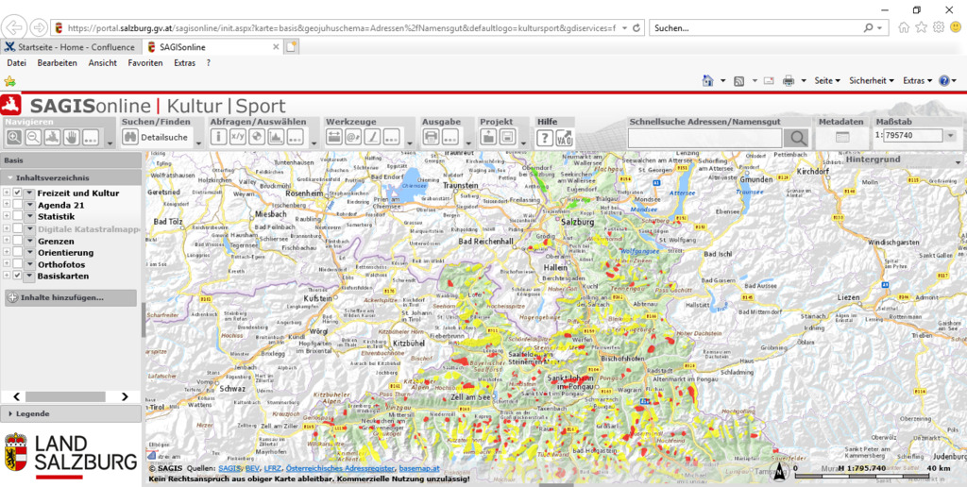The height and width of the screenshot is (487, 967).
Task: Switch to Startseite - Home - Confluence tab
Action: (x=70, y=47)
